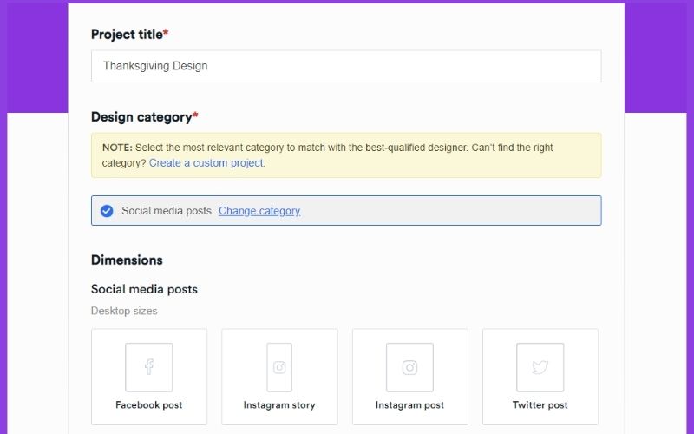Select the Twitter post label
The height and width of the screenshot is (434, 694).
(x=540, y=405)
